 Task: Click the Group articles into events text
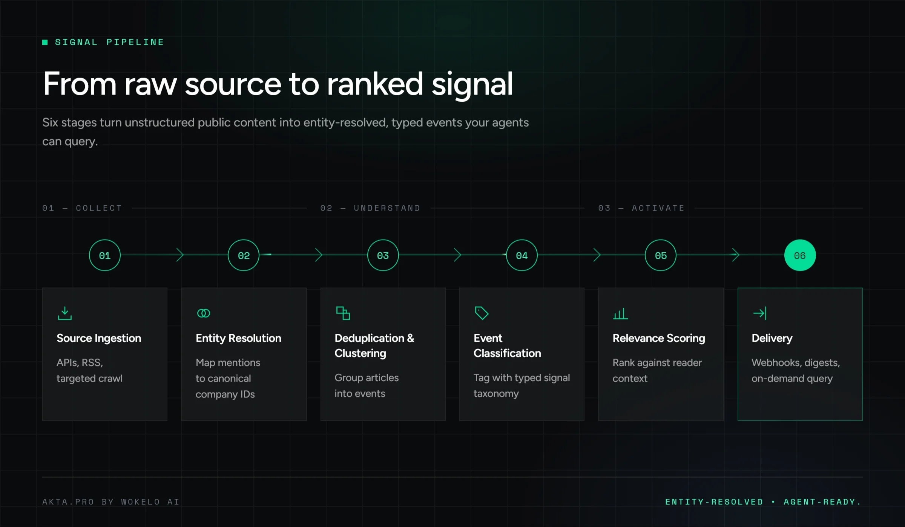point(367,386)
